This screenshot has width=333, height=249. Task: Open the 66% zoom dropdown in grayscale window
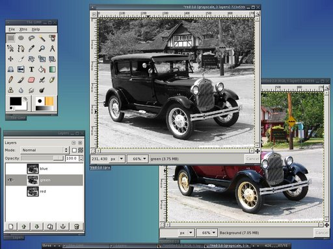coord(138,159)
